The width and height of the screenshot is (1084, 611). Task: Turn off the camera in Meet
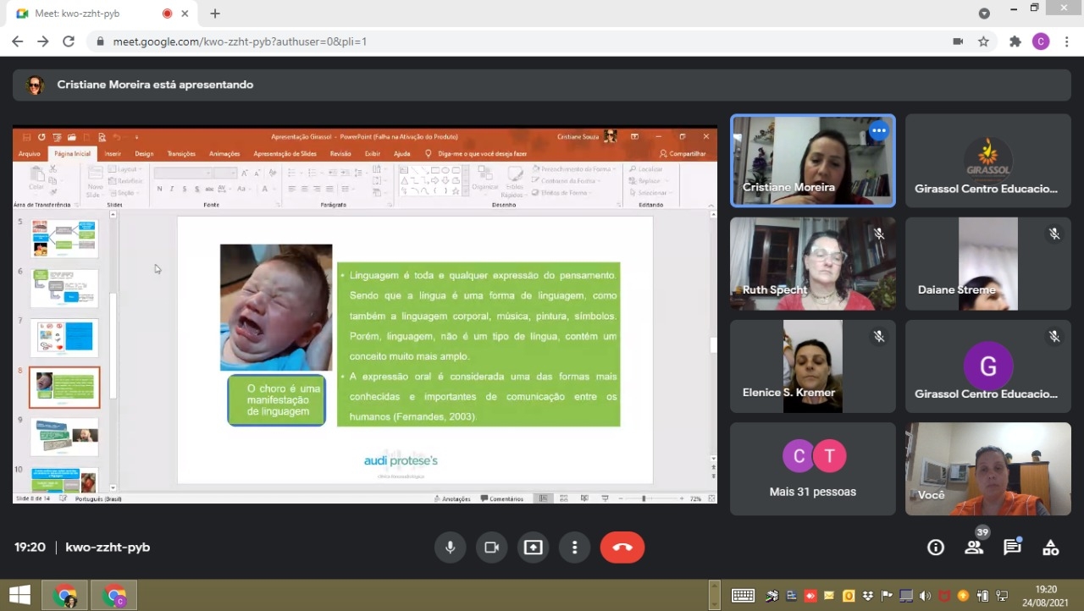click(x=491, y=548)
